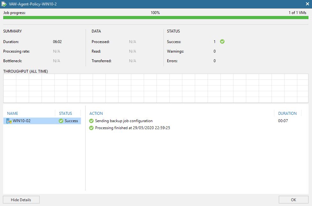Sort by the NAME column header
The image size is (312, 206).
point(12,113)
